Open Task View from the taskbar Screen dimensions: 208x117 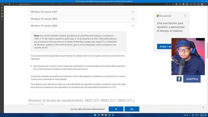point(102,115)
